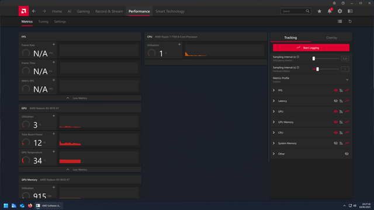Open Firefox from the taskbar
Screen dimensions: 374x210
tap(30, 205)
